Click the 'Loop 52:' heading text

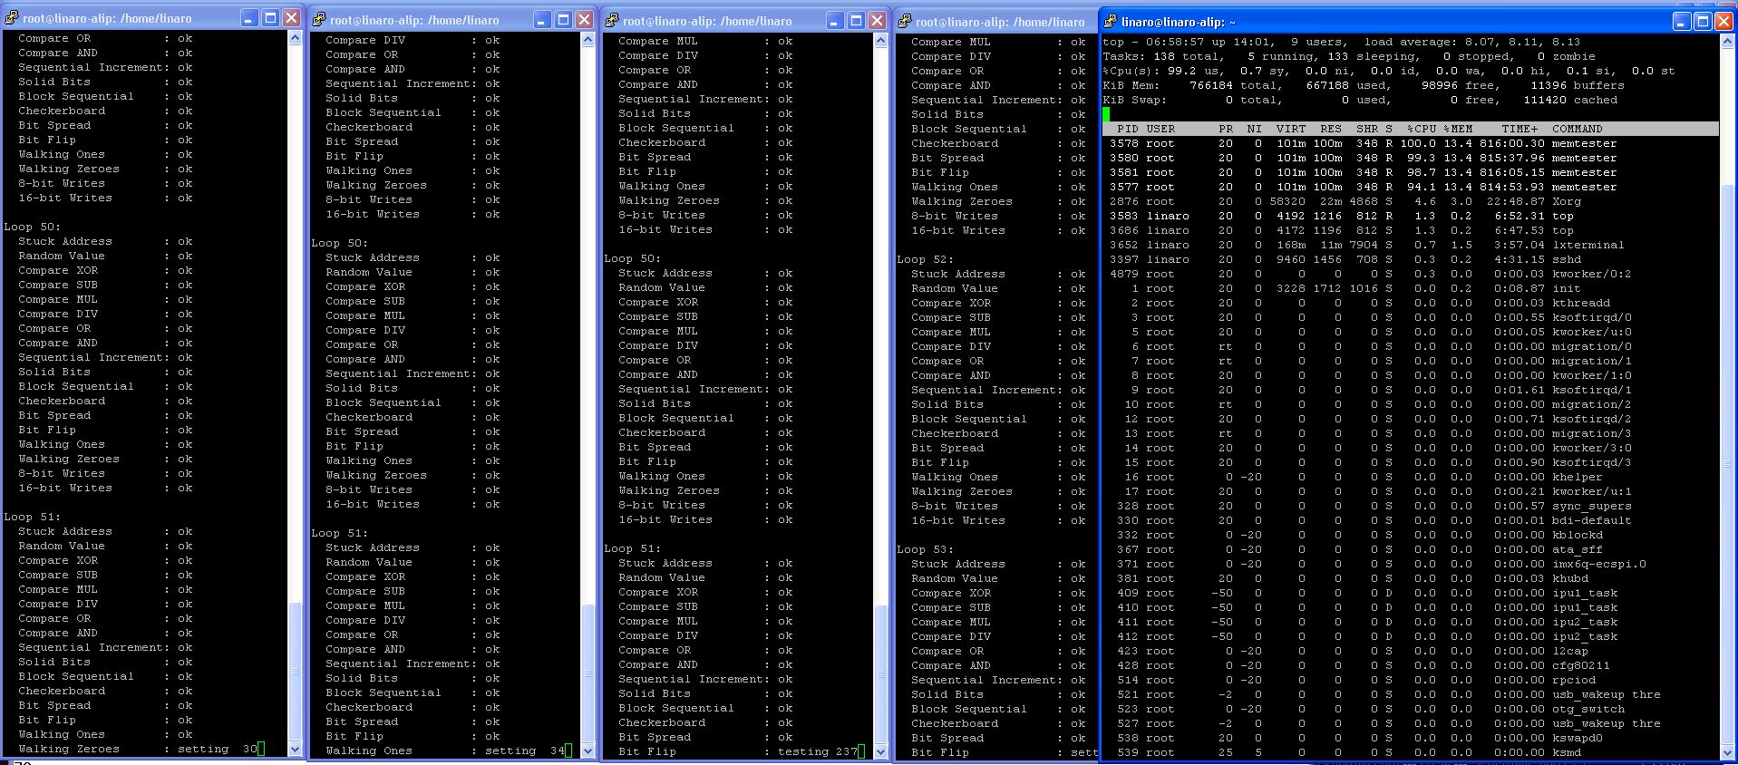click(925, 259)
